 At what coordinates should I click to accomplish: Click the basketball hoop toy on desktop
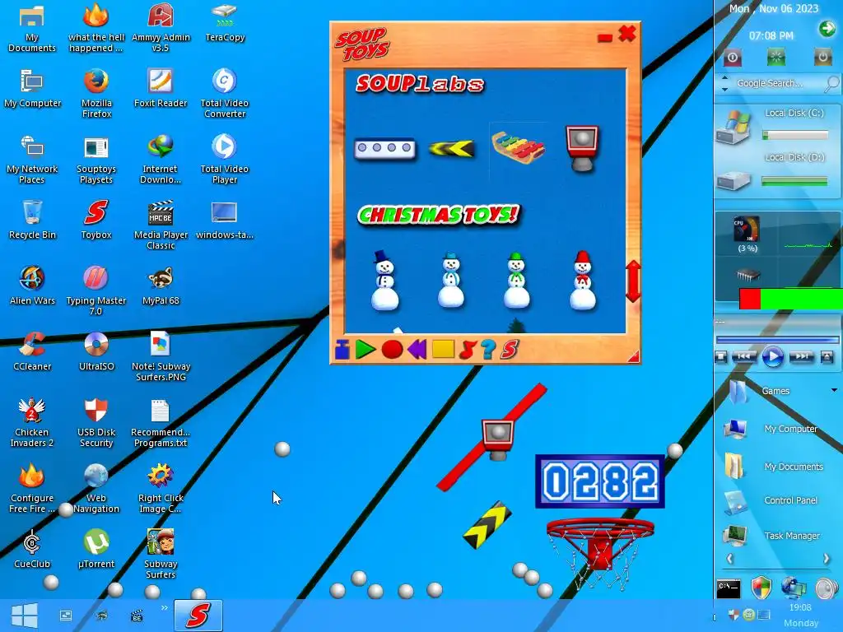(x=600, y=554)
